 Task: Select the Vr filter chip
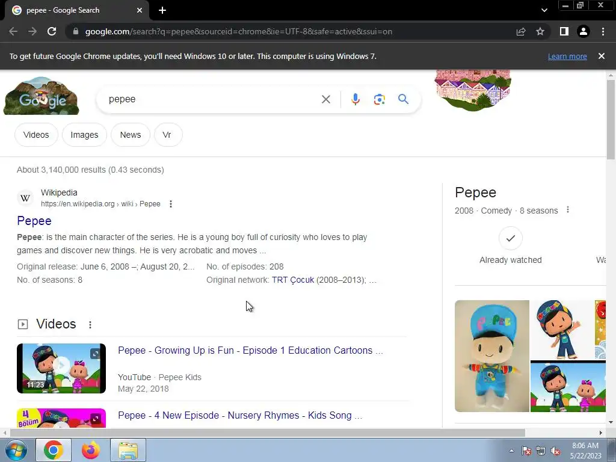tap(167, 135)
